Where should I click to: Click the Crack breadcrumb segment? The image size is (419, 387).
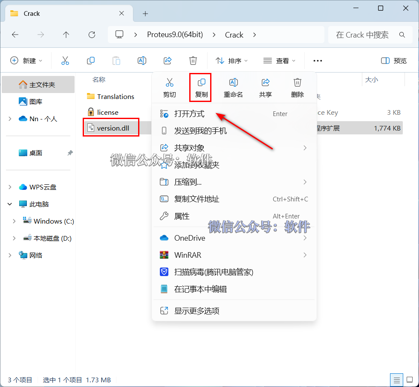pyautogui.click(x=234, y=35)
